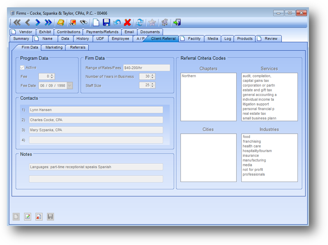Click the picture-with-binoculars search icon

[x=73, y=23]
